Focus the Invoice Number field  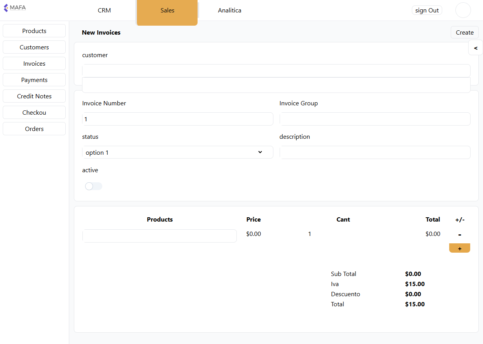pyautogui.click(x=178, y=119)
